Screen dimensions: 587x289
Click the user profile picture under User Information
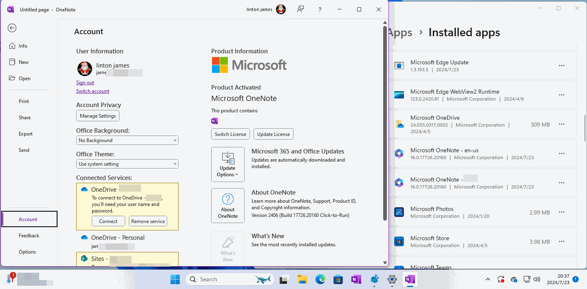[x=85, y=69]
